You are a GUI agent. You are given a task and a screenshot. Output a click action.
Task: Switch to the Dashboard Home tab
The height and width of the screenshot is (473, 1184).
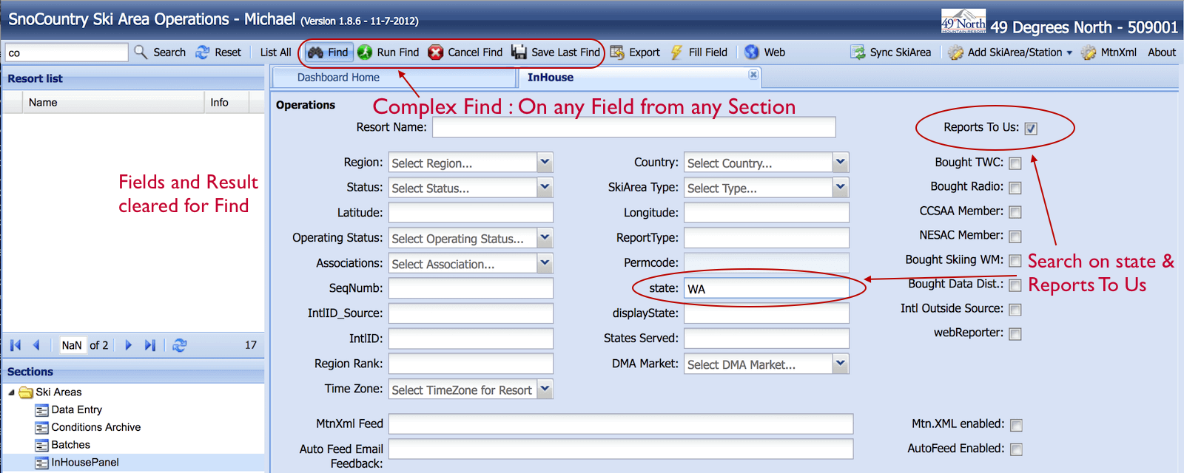(338, 78)
